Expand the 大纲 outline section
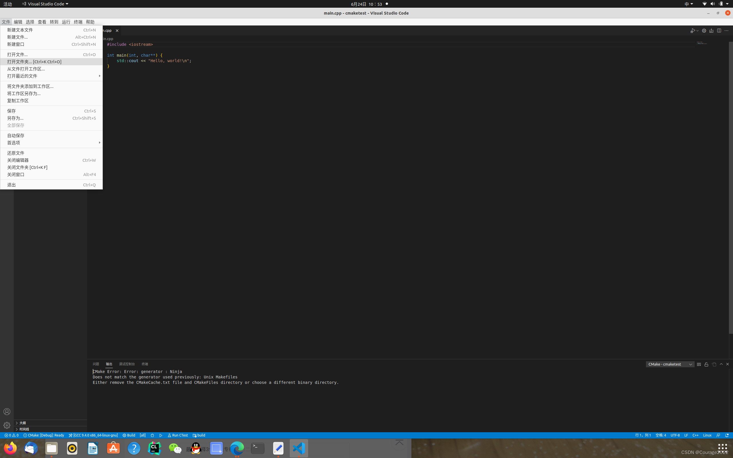Viewport: 733px width, 458px height. coord(22,423)
